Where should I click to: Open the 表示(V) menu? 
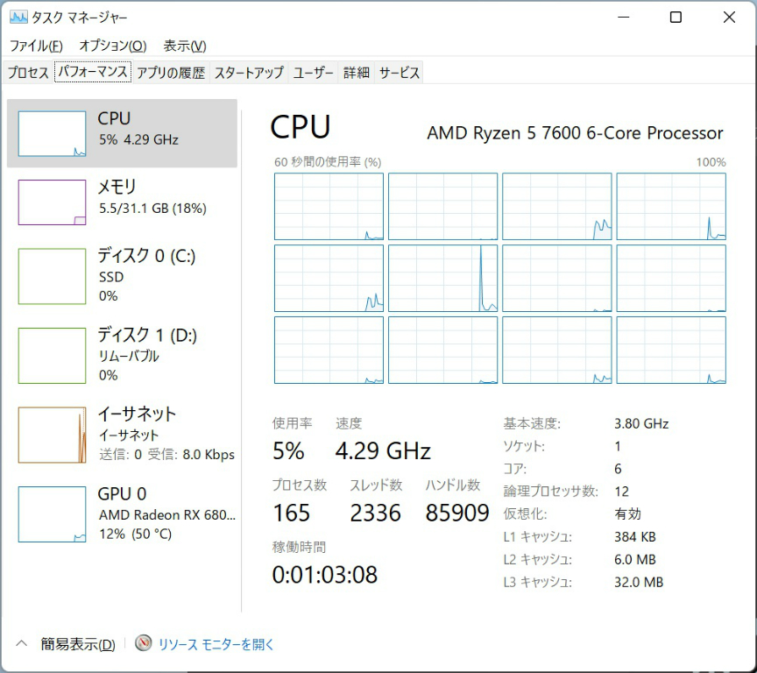coord(185,46)
